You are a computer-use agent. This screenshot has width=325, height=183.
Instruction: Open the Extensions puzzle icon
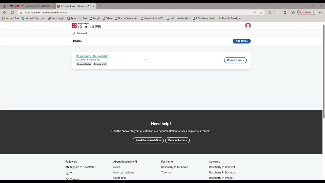point(285,12)
